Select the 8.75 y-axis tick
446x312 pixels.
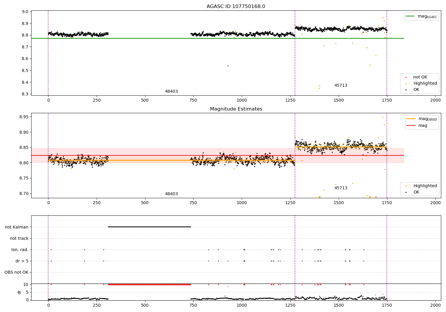pyautogui.click(x=24, y=178)
